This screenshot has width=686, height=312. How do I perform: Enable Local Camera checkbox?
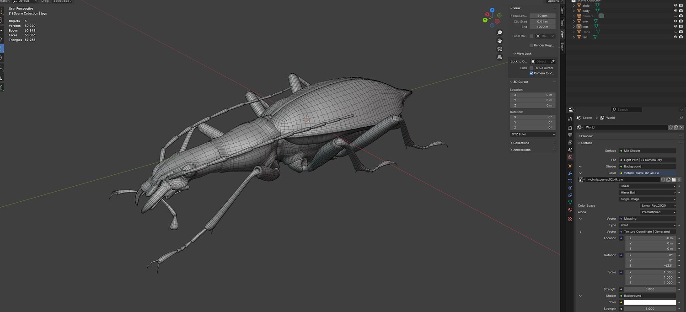point(531,36)
